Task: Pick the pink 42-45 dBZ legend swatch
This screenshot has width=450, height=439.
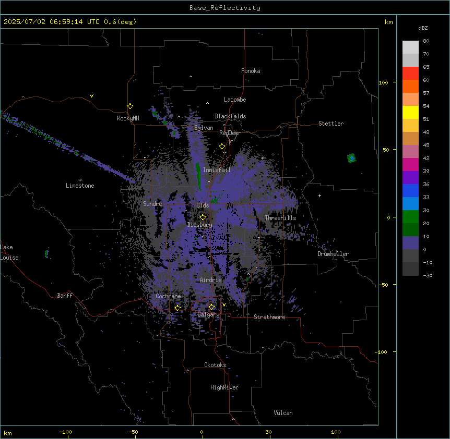Action: pos(410,152)
